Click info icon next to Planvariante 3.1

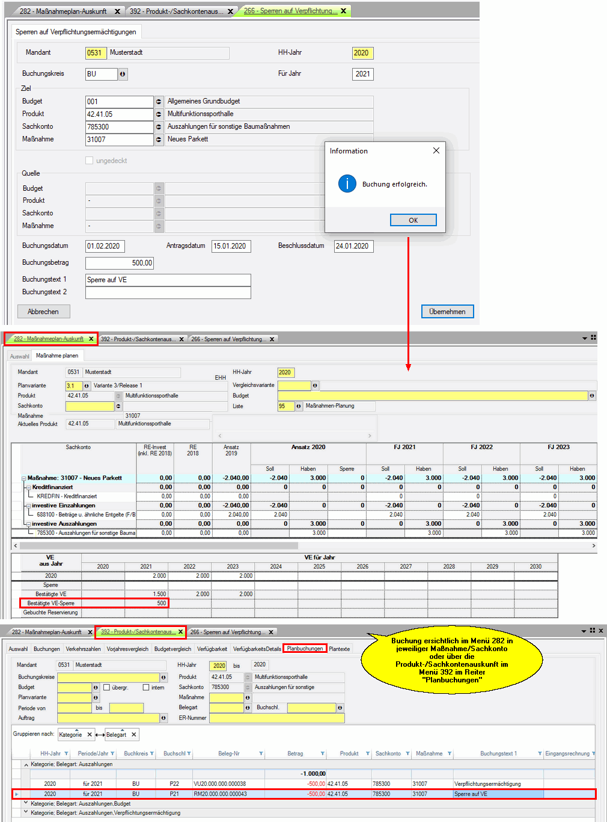coord(87,386)
